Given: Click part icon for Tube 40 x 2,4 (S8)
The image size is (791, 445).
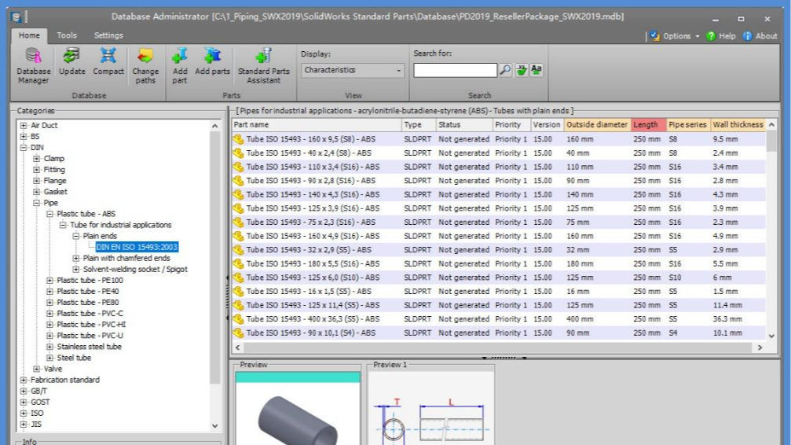Looking at the screenshot, I should coord(238,153).
